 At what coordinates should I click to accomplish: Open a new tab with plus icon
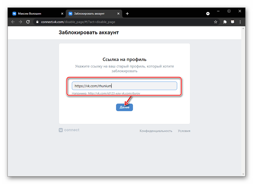pyautogui.click(x=127, y=14)
